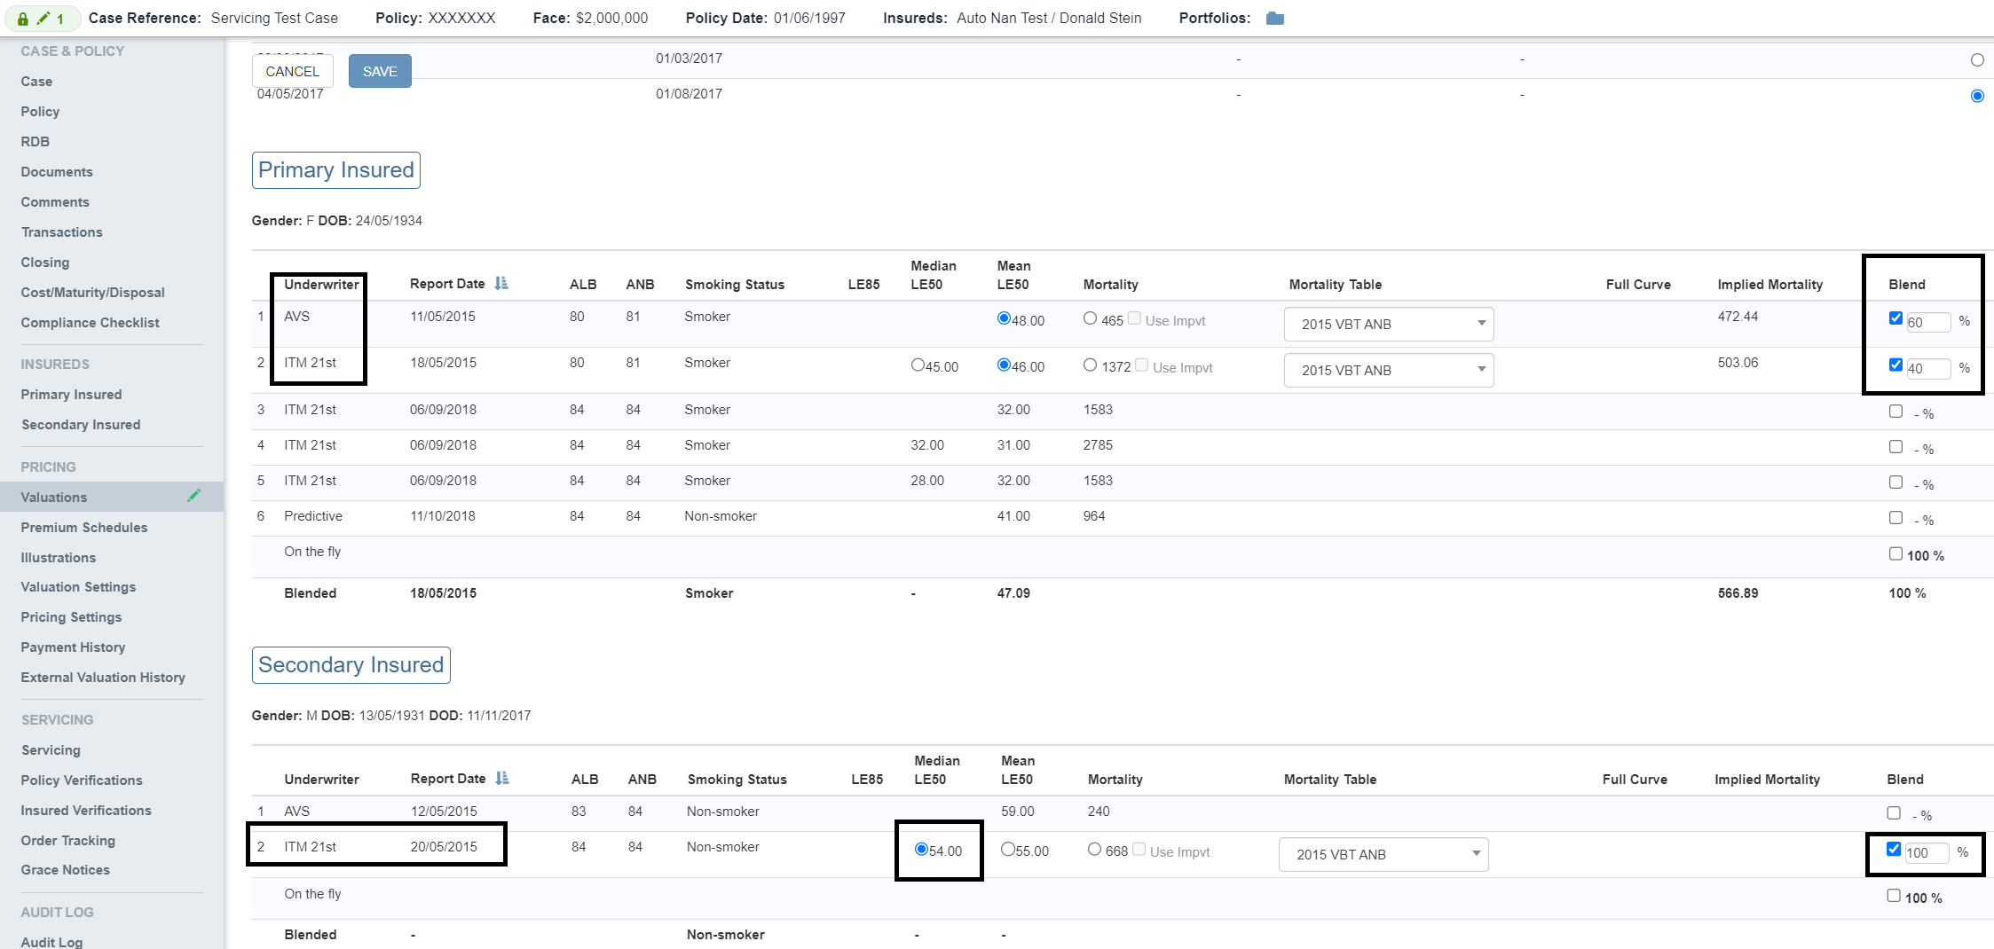This screenshot has height=949, width=1994.
Task: Click the pencil icon on Valuations menu item
Action: [x=193, y=496]
